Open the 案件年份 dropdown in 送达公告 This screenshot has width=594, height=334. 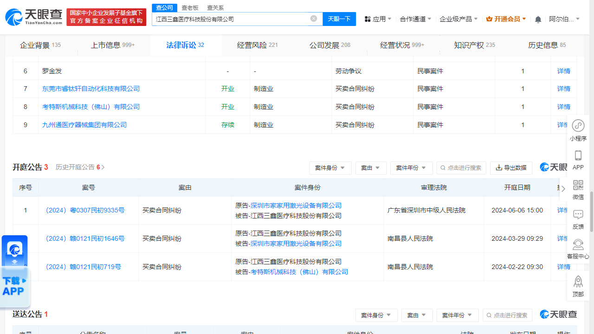[x=457, y=315]
